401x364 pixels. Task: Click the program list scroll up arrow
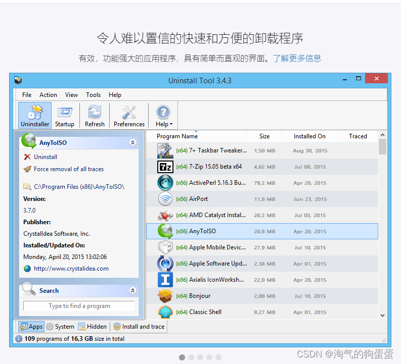383,135
